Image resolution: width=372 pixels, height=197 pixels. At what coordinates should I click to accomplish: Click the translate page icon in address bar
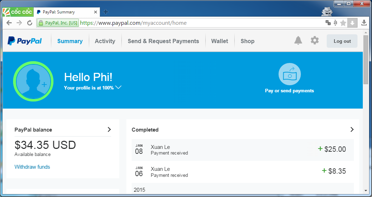tap(328, 23)
